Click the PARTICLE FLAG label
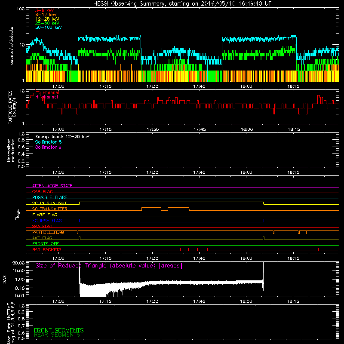Image resolution: width=344 pixels, height=344 pixels. [48, 232]
